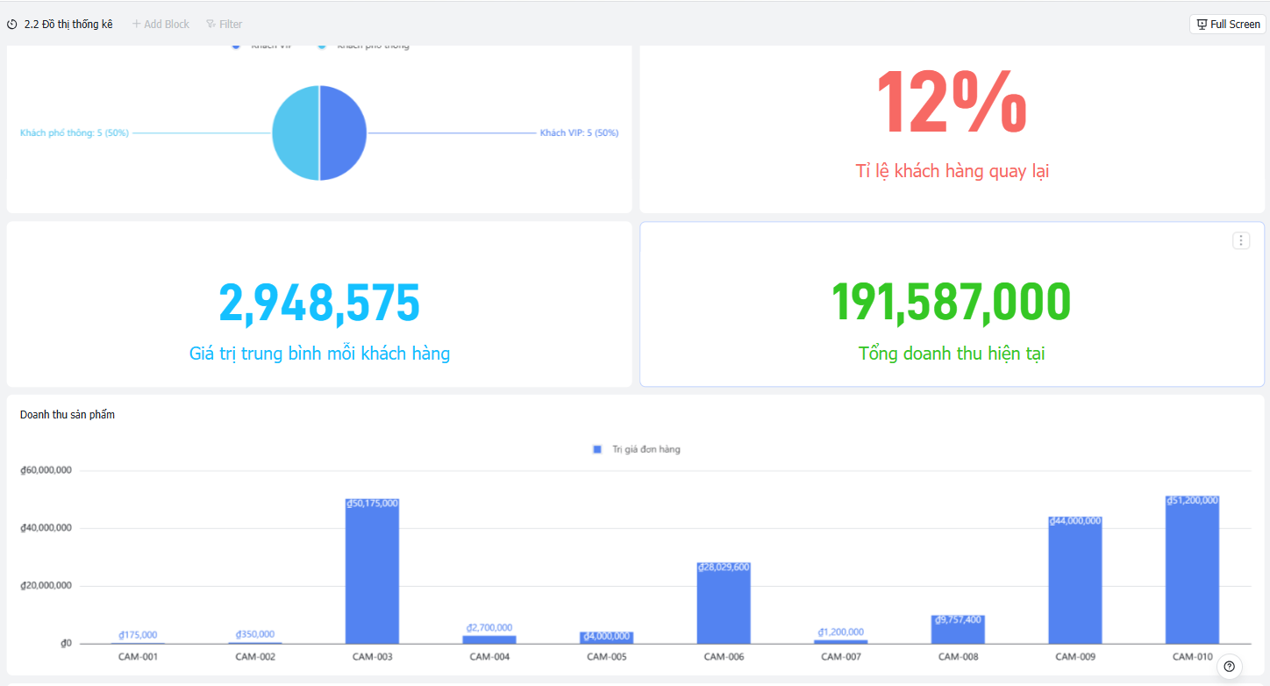1270x686 pixels.
Task: Select the CAM-009 bar
Action: click(1074, 580)
